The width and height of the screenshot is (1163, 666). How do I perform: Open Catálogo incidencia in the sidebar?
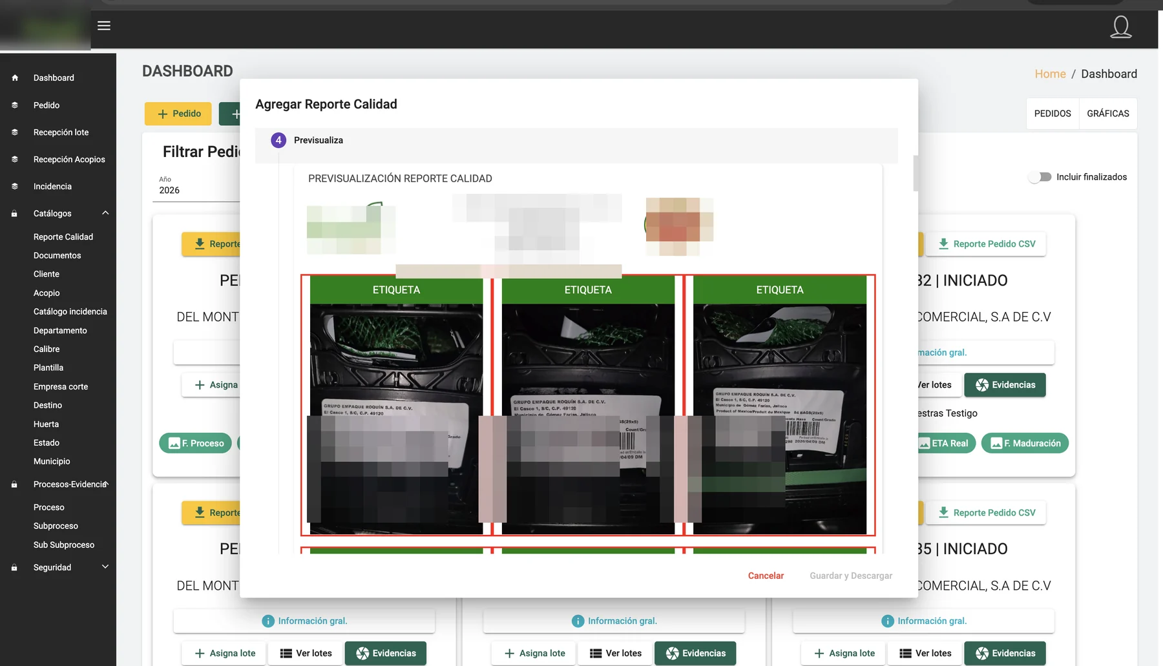[70, 311]
